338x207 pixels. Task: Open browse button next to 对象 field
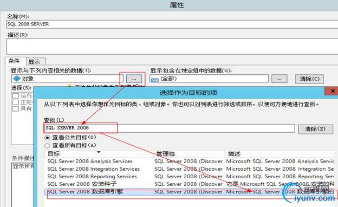[x=134, y=79]
